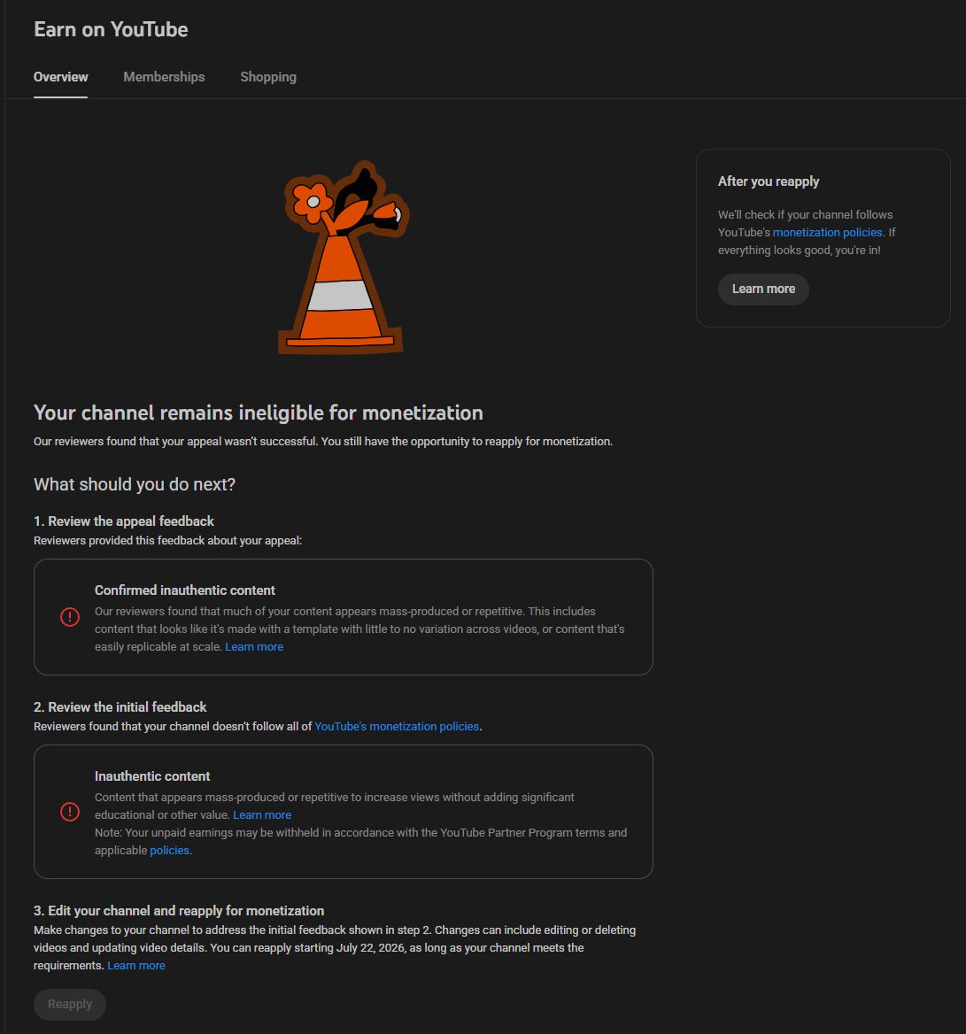Switch to the Shopping tab
This screenshot has height=1034, width=966.
268,77
